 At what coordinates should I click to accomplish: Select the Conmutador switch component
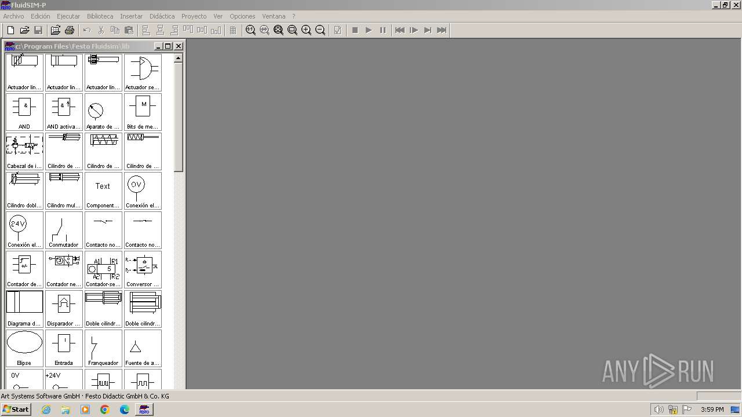click(64, 230)
